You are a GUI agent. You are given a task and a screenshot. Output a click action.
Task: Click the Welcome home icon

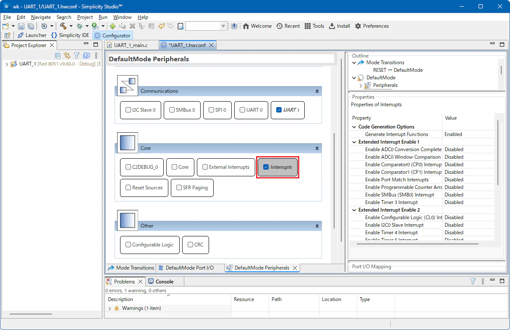click(246, 26)
